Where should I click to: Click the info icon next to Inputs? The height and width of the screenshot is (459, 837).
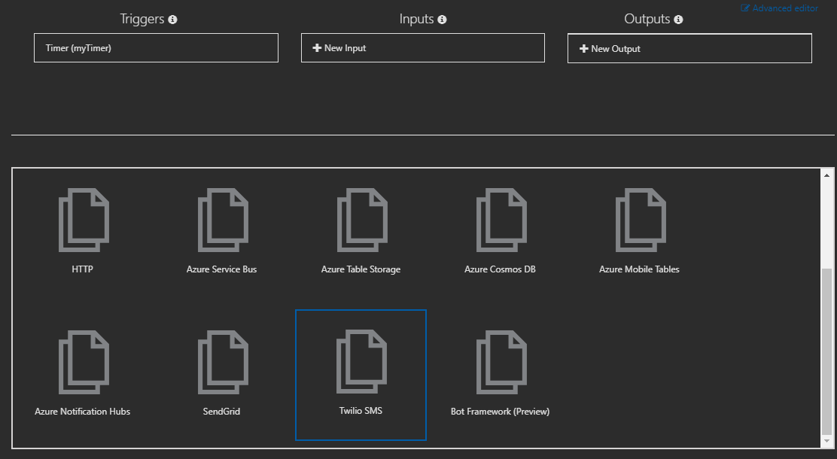pos(442,20)
